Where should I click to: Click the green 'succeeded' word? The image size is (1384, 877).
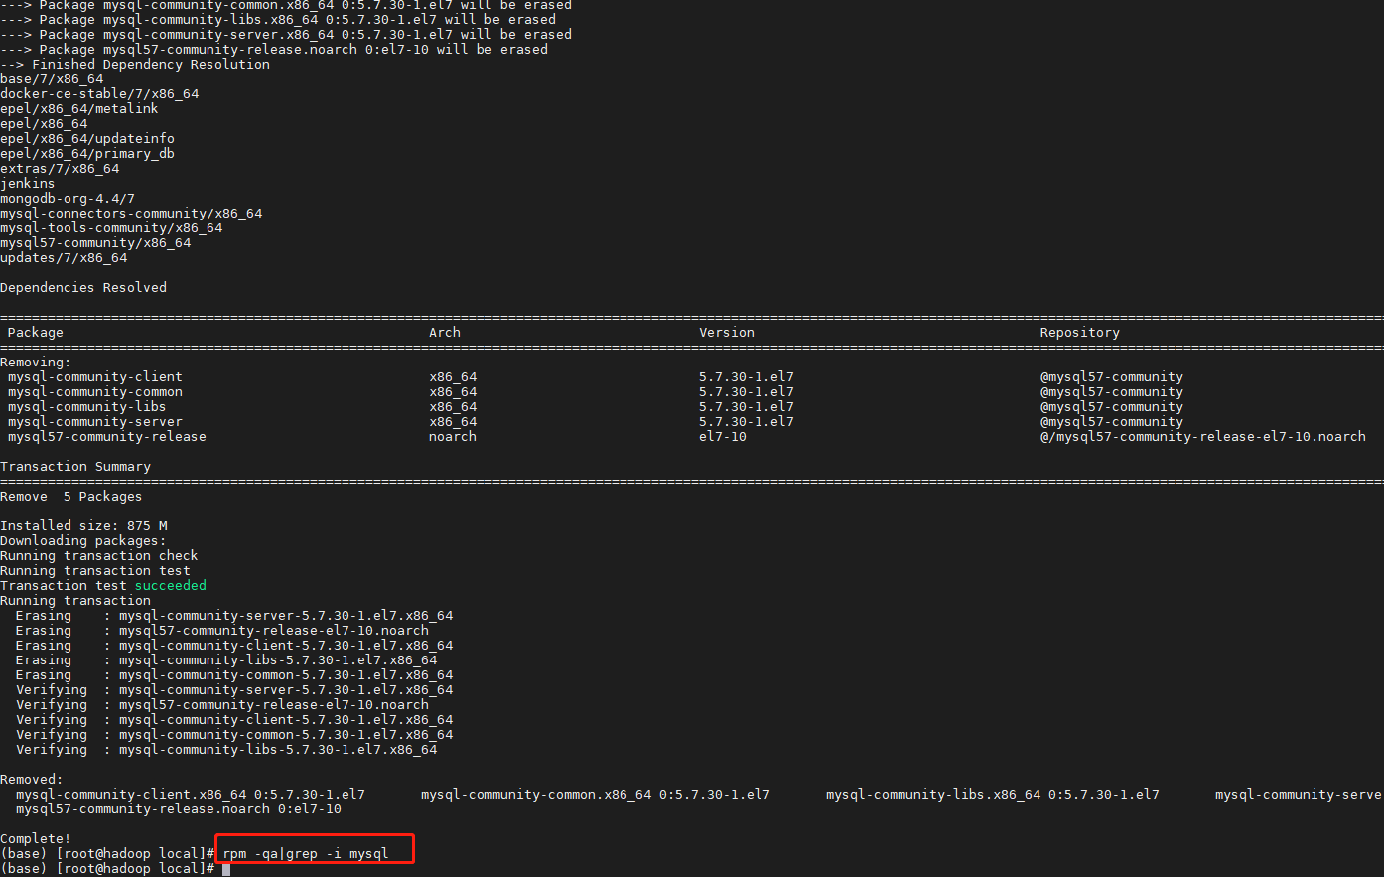pyautogui.click(x=171, y=585)
